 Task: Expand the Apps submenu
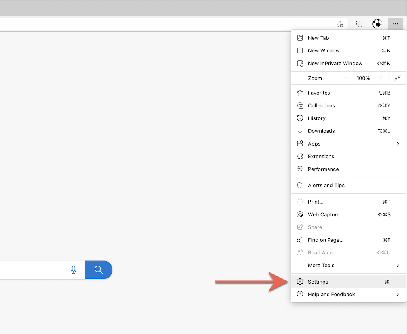(397, 144)
